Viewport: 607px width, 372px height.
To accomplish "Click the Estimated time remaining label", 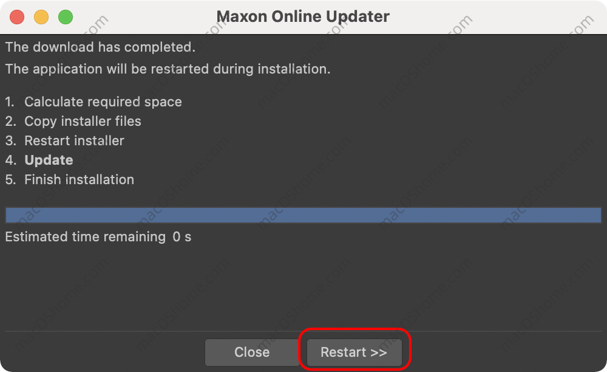I will tap(86, 237).
